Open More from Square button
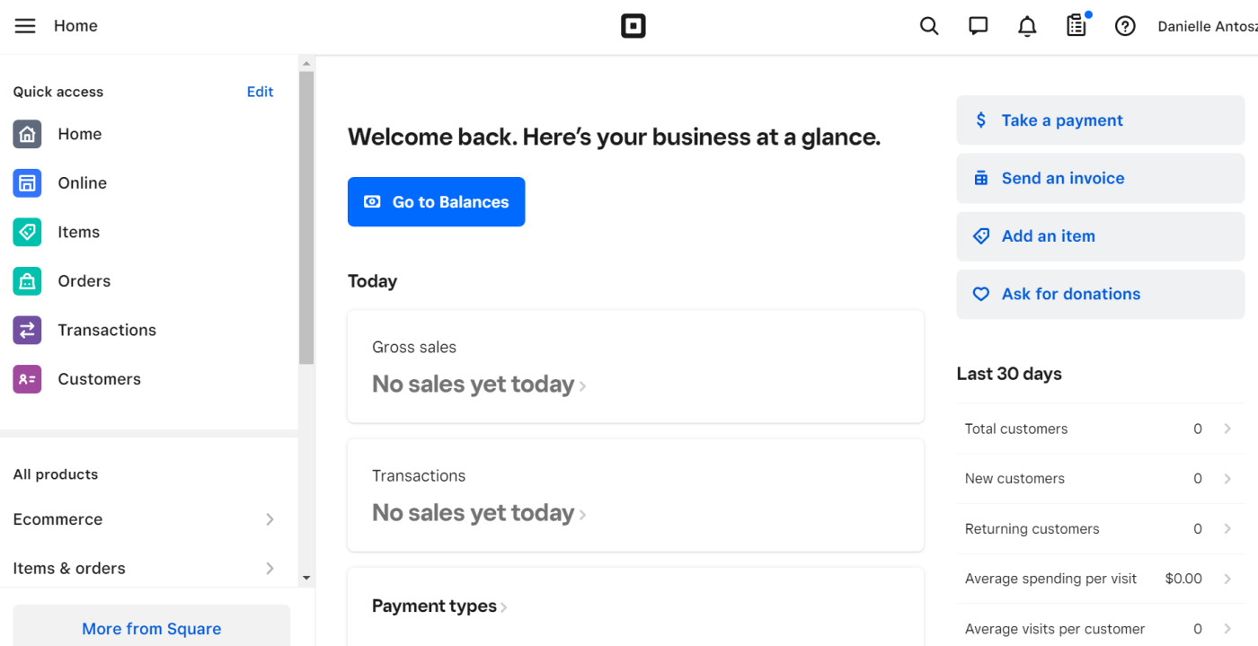1258x646 pixels. tap(151, 628)
